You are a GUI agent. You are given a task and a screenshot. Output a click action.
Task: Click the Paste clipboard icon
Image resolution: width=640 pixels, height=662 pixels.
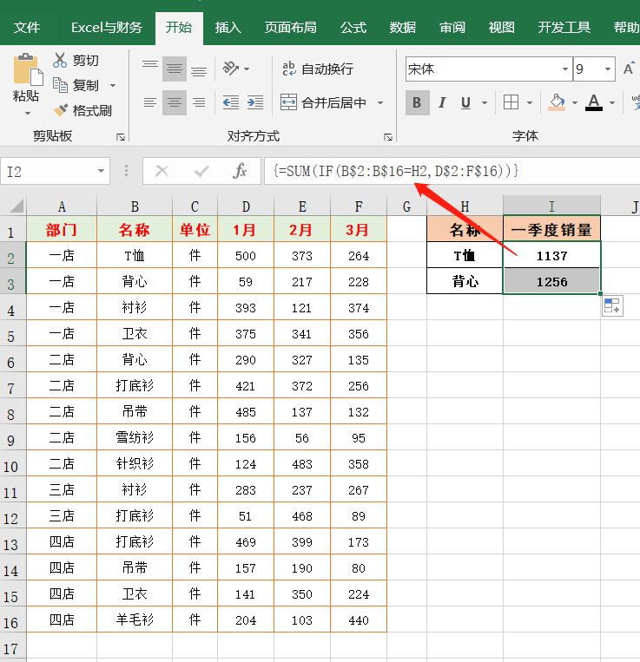[28, 69]
